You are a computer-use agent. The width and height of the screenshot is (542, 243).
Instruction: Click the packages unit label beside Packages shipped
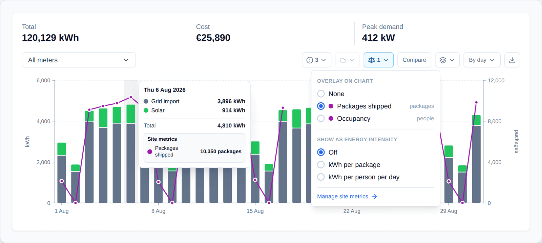(x=422, y=106)
